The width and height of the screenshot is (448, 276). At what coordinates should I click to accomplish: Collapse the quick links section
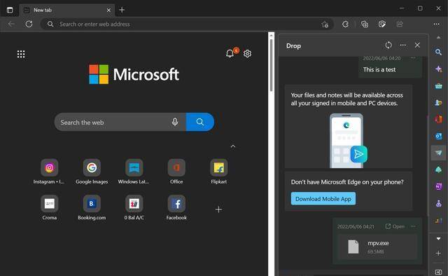(233, 146)
